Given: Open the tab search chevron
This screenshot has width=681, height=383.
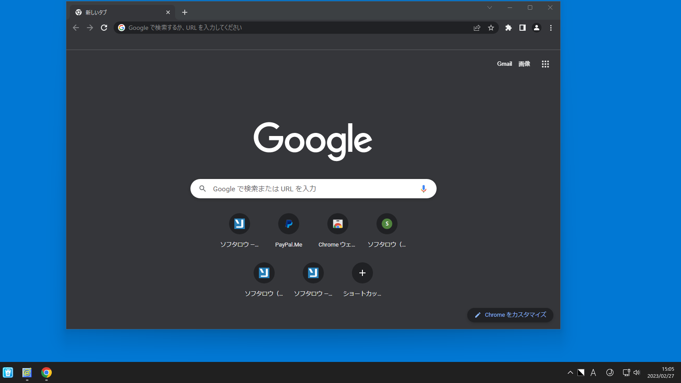Looking at the screenshot, I should (490, 7).
